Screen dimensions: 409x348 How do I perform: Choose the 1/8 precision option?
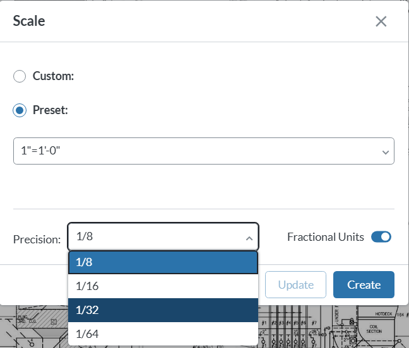163,262
